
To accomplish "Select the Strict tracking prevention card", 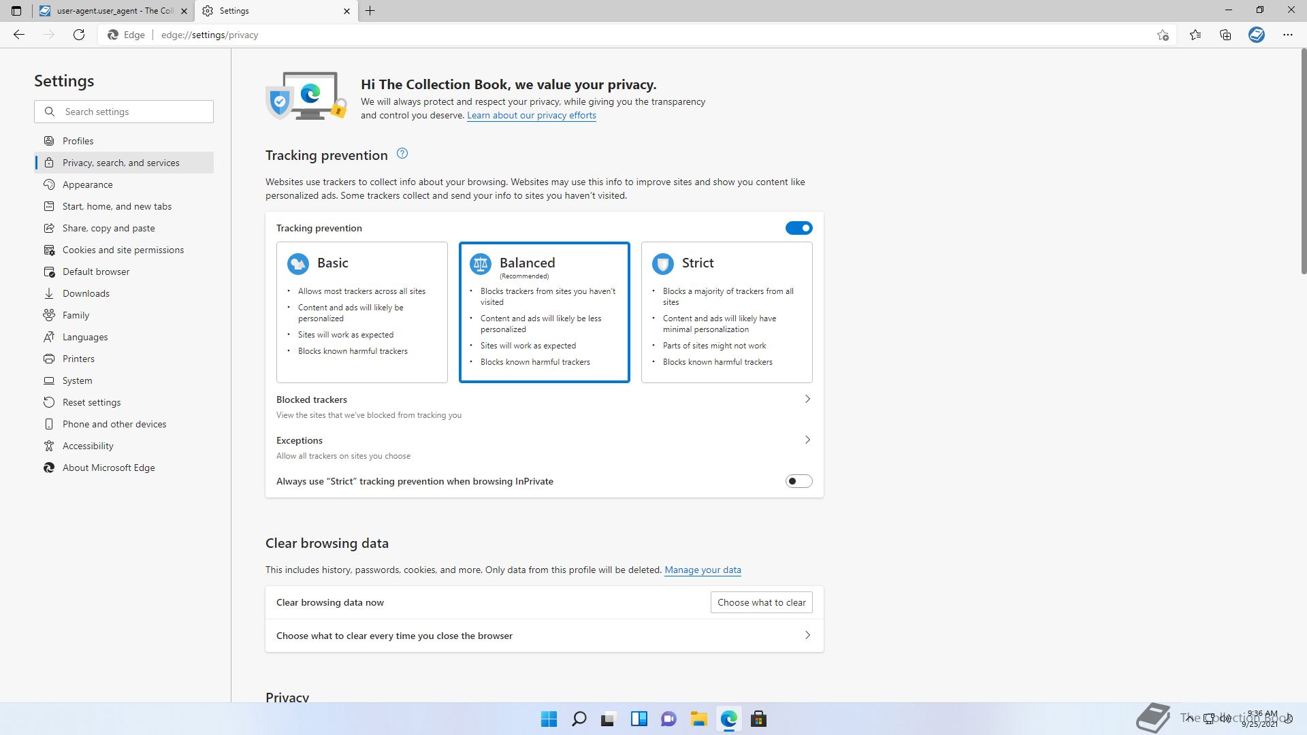I will [x=727, y=312].
